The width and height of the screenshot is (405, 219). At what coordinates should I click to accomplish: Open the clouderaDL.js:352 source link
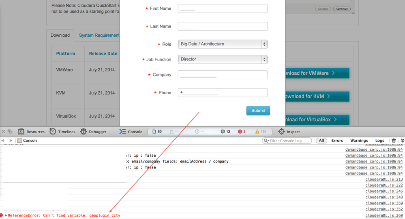click(384, 209)
